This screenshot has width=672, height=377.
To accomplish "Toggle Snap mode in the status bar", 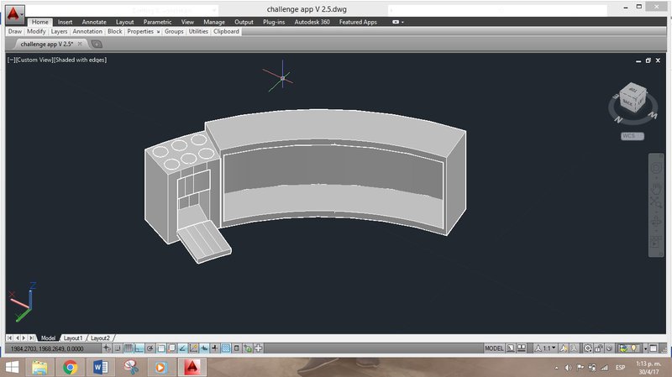I will pos(118,348).
